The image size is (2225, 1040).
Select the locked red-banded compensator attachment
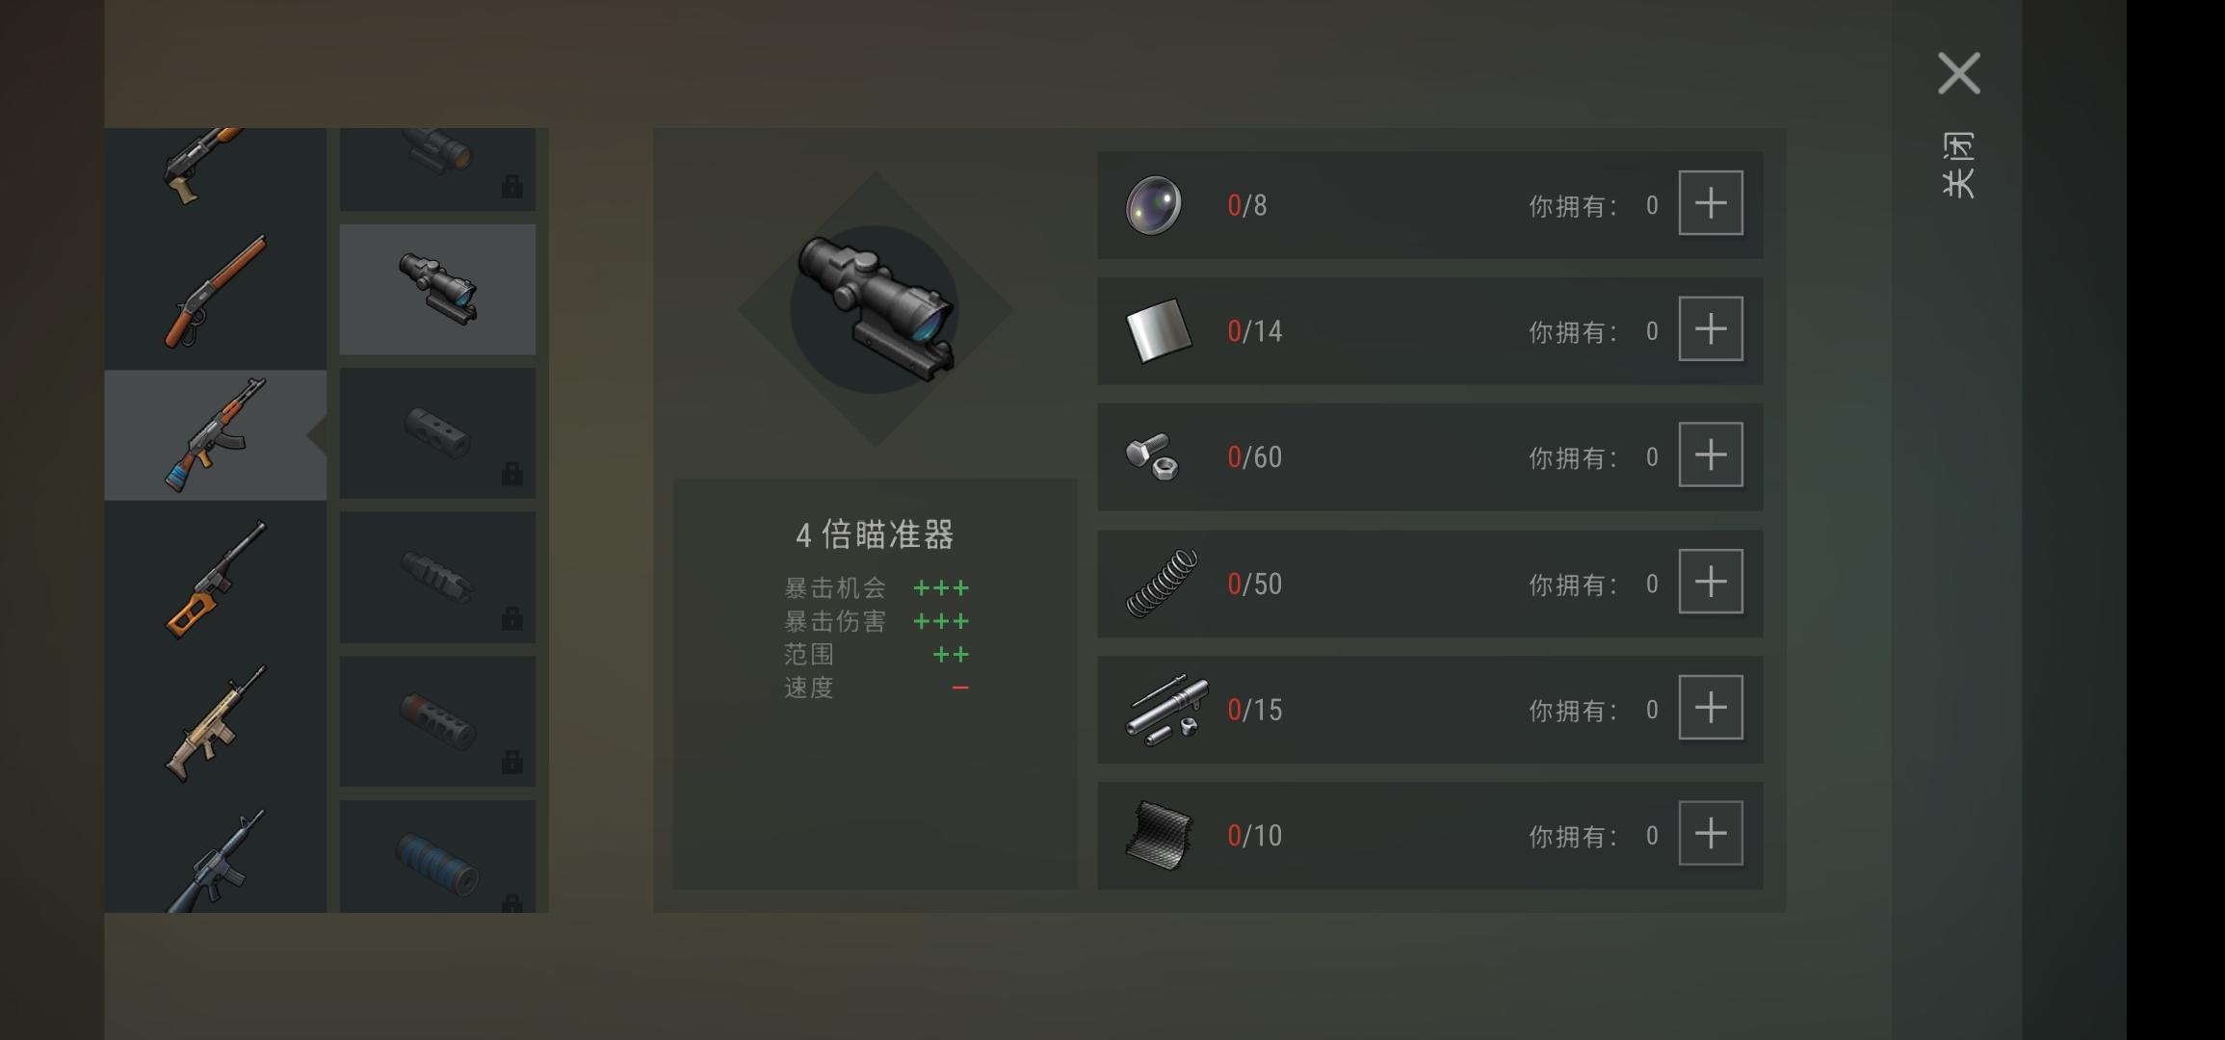(x=437, y=721)
